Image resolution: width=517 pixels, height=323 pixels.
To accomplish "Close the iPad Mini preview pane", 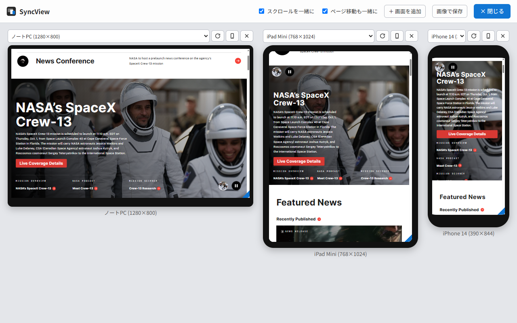I will click(x=411, y=36).
